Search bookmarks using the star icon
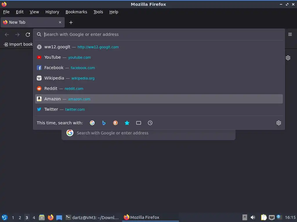 pyautogui.click(x=127, y=123)
